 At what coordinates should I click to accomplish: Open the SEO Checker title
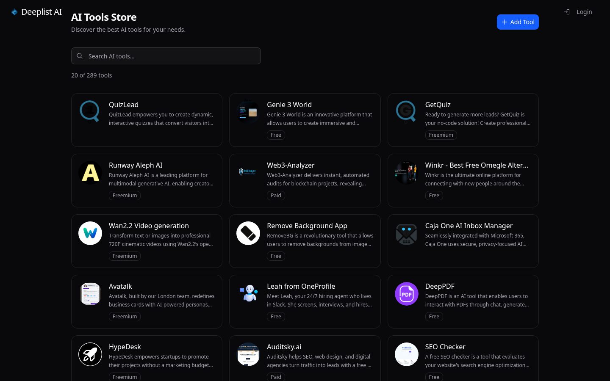(x=445, y=347)
